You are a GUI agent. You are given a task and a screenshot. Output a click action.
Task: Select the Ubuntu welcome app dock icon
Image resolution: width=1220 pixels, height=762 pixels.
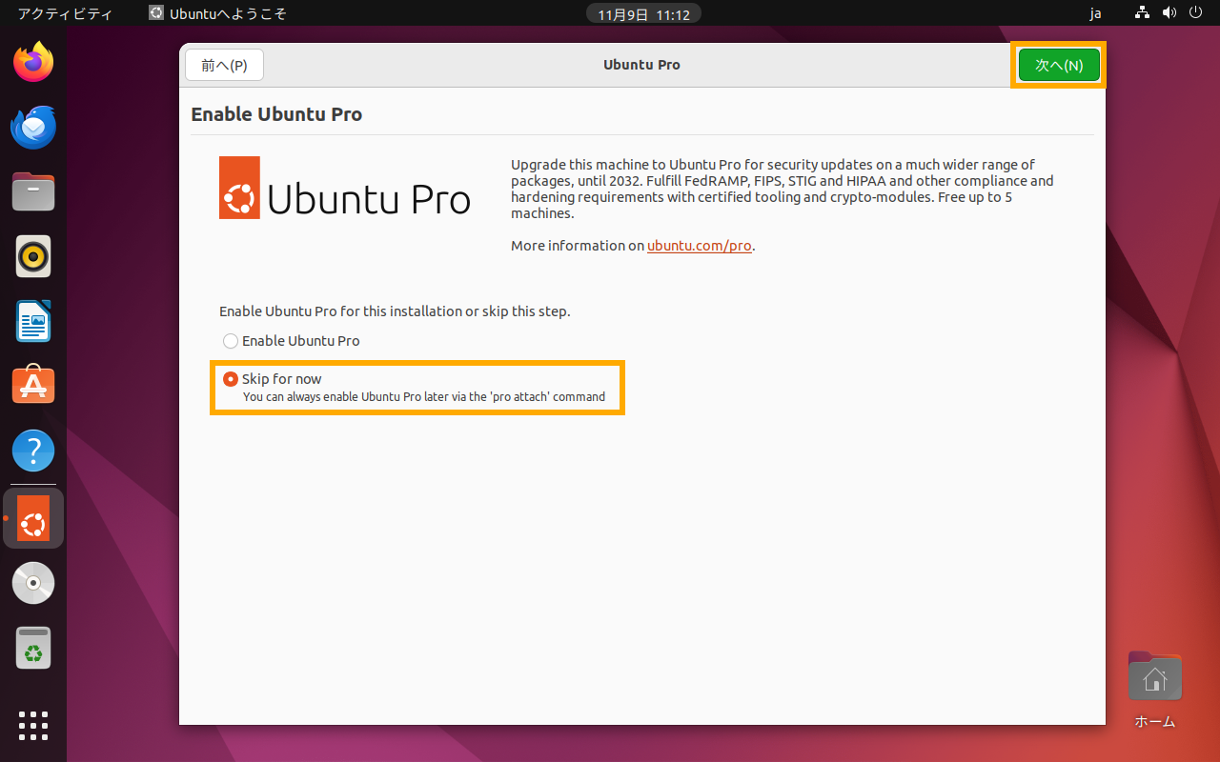coord(33,518)
